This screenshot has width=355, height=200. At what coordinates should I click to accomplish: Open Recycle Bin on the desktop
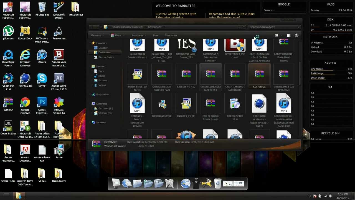pos(42,9)
